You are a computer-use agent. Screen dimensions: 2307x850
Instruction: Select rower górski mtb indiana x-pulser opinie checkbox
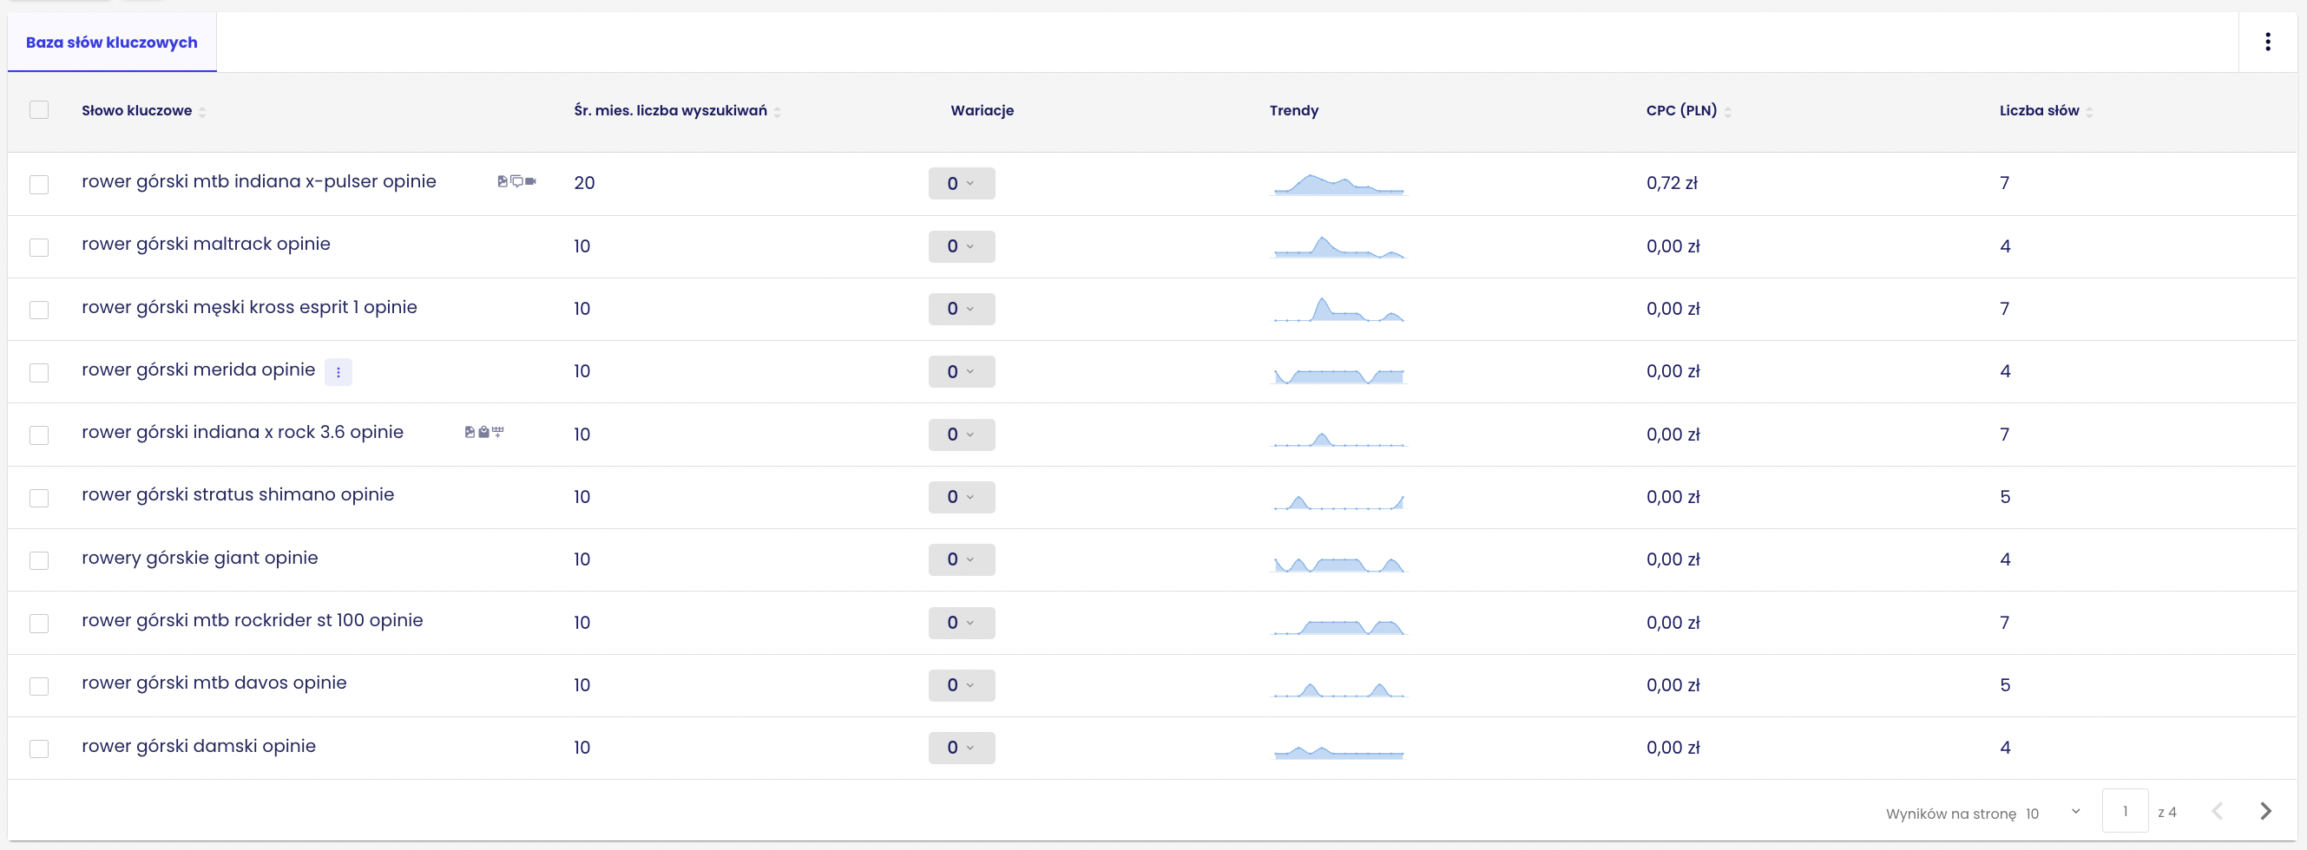tap(38, 185)
